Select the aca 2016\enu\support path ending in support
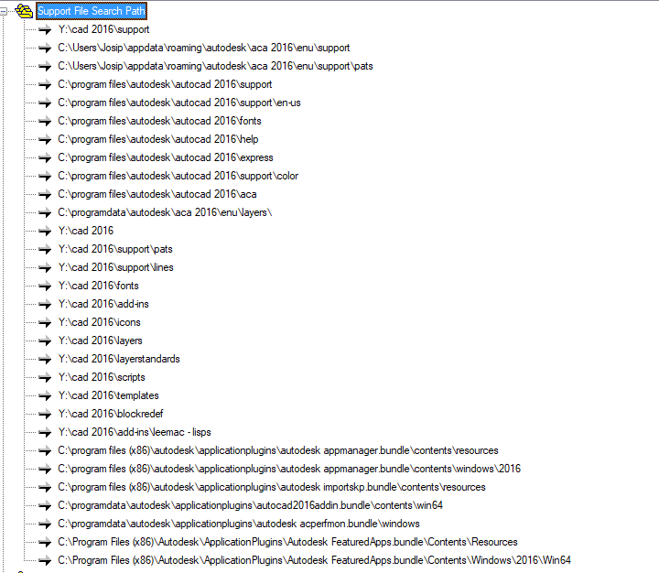Screen dimensions: 659x573 coord(204,48)
